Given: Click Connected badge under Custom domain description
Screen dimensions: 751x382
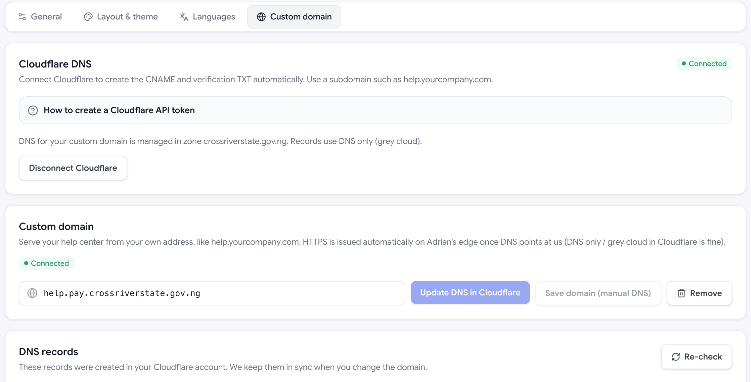Looking at the screenshot, I should click(47, 264).
